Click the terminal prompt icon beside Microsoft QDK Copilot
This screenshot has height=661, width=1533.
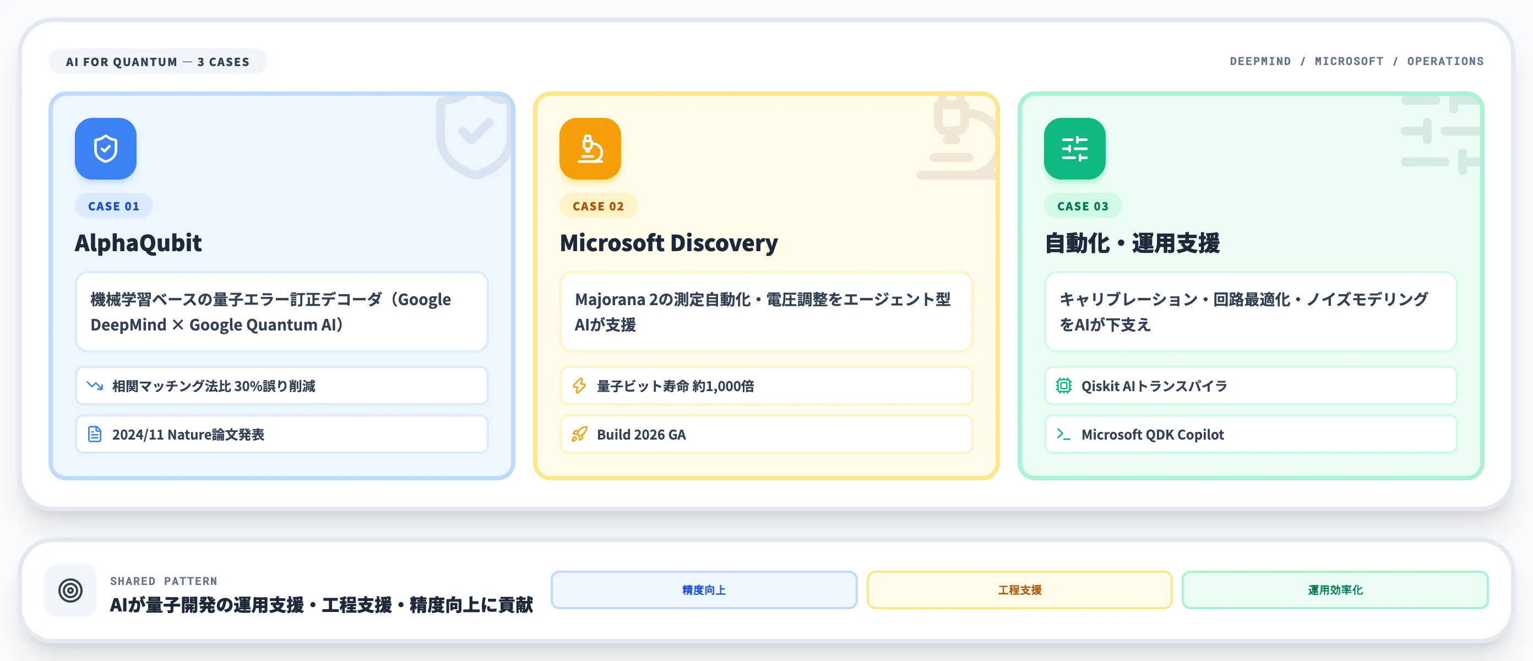click(x=1063, y=434)
